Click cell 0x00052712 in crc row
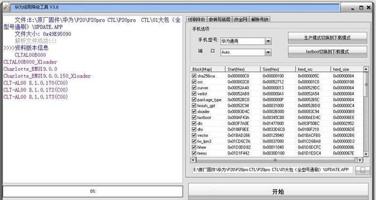 pyautogui.click(x=274, y=82)
